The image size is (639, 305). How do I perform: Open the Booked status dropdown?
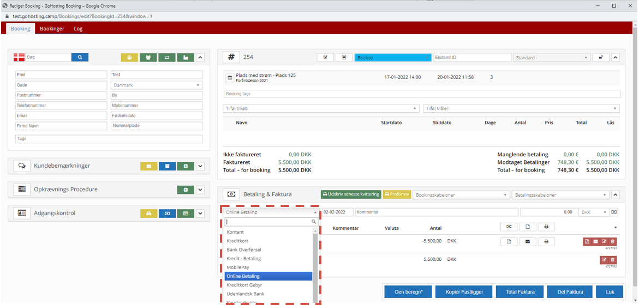[392, 57]
